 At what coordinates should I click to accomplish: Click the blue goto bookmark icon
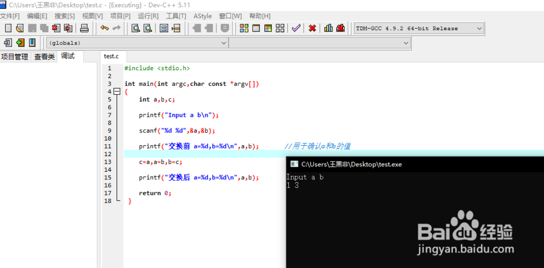coord(32,42)
